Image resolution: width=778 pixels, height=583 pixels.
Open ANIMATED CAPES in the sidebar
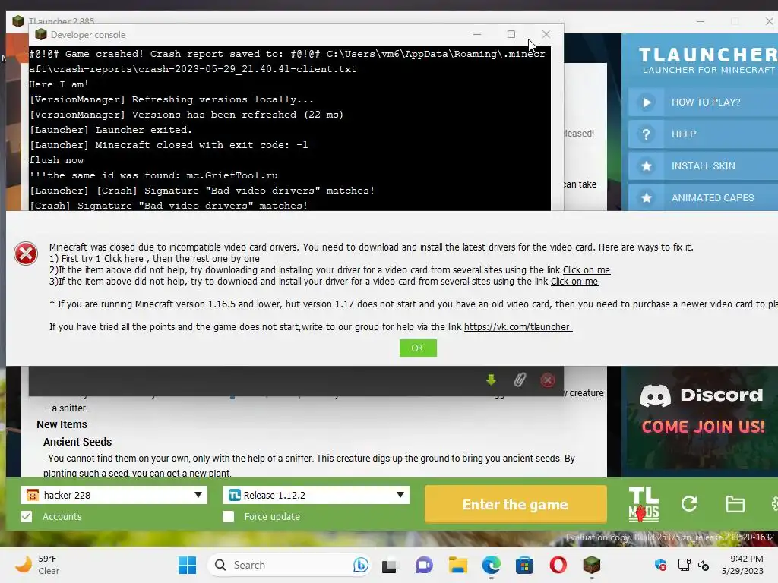[x=703, y=198]
